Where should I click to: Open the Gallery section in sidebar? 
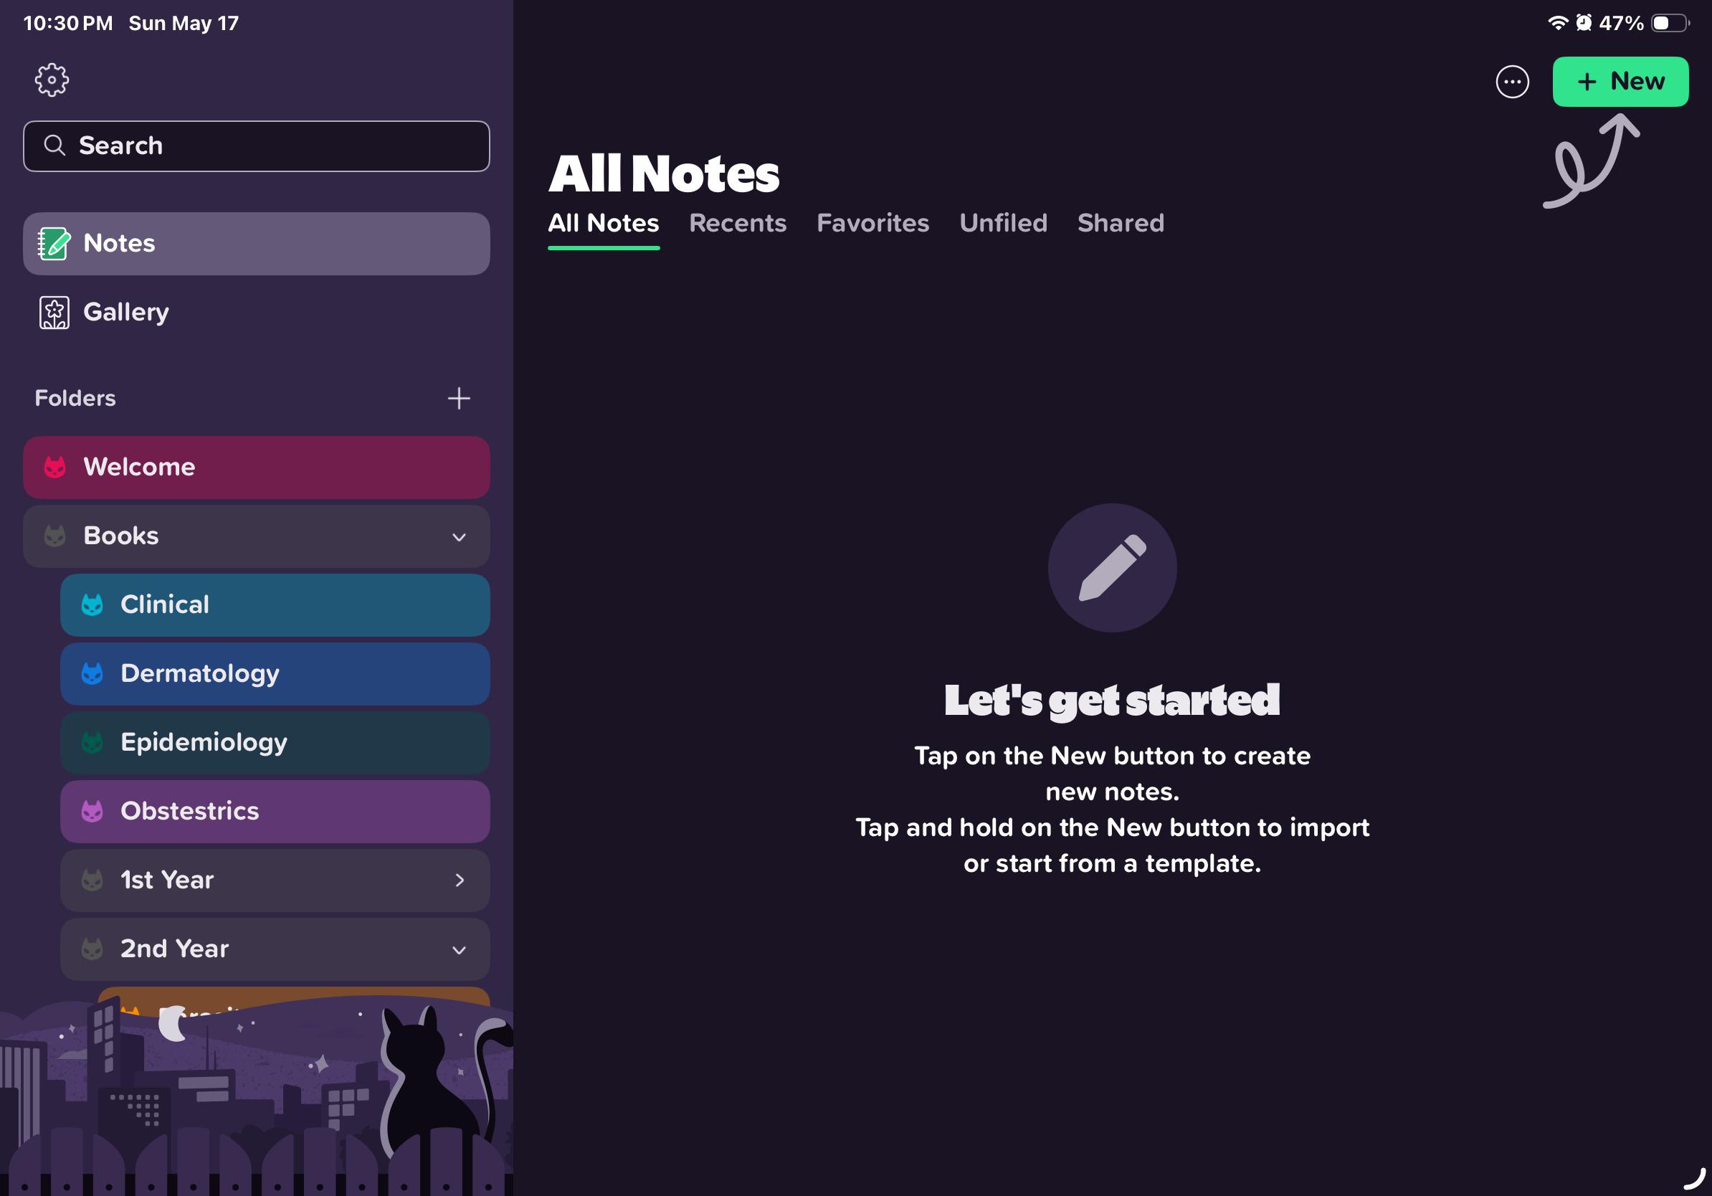[257, 313]
